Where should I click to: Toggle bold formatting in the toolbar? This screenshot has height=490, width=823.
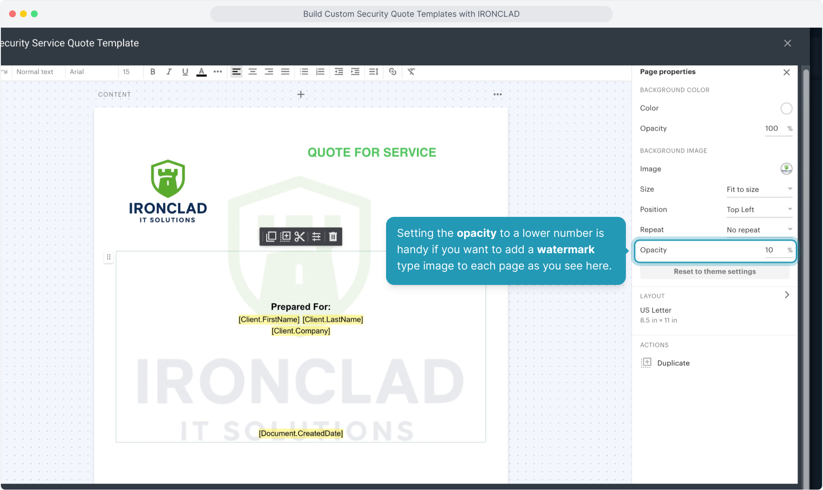153,72
